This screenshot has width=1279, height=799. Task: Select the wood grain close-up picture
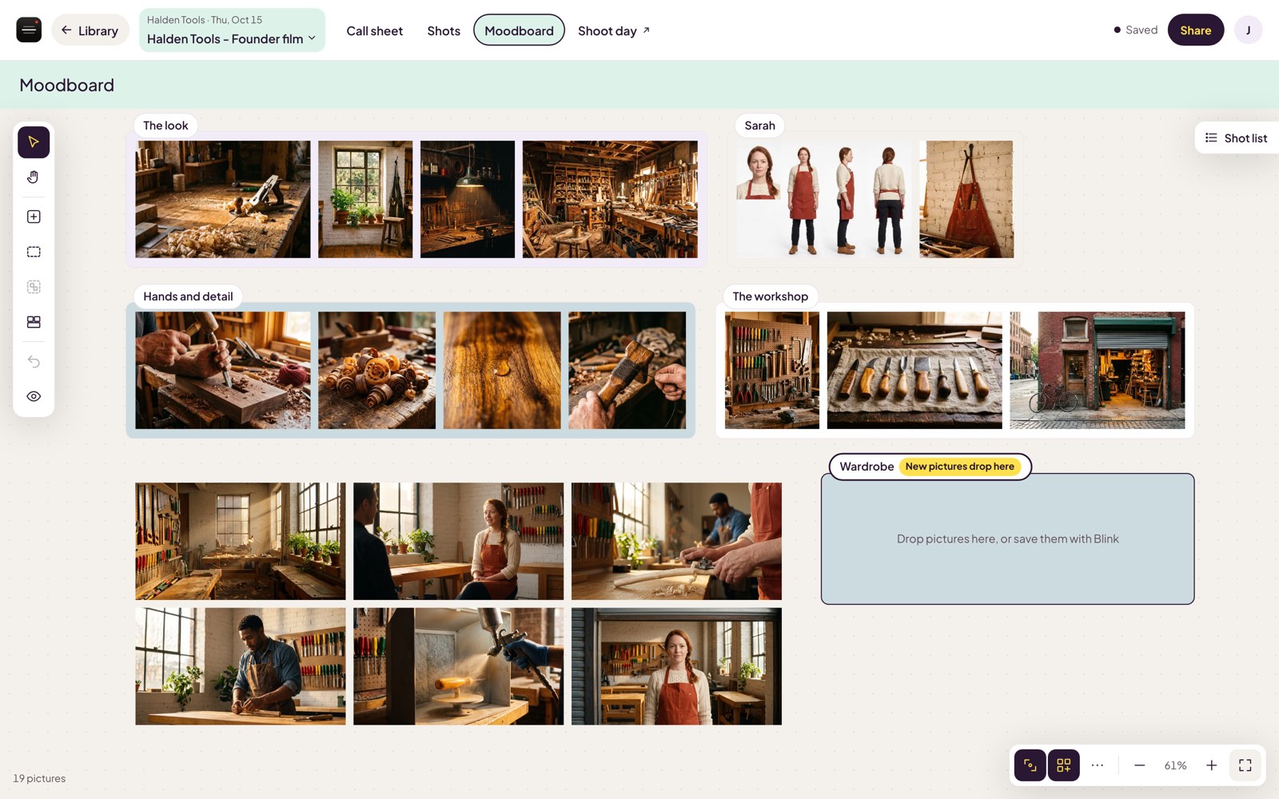[x=502, y=371]
